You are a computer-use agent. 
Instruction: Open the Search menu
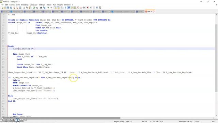coord(12,5)
